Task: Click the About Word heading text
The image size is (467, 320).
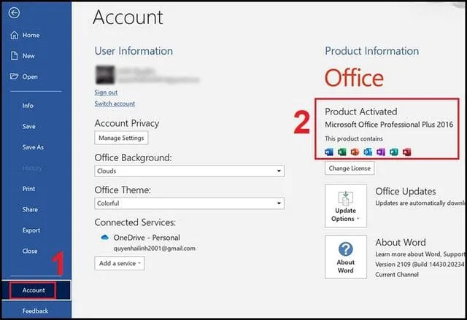Action: pyautogui.click(x=401, y=243)
